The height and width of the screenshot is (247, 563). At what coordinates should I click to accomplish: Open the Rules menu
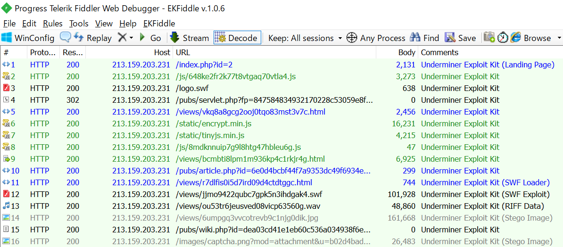(x=52, y=24)
